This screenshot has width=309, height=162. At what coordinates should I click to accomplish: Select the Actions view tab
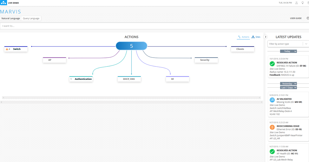244,37
